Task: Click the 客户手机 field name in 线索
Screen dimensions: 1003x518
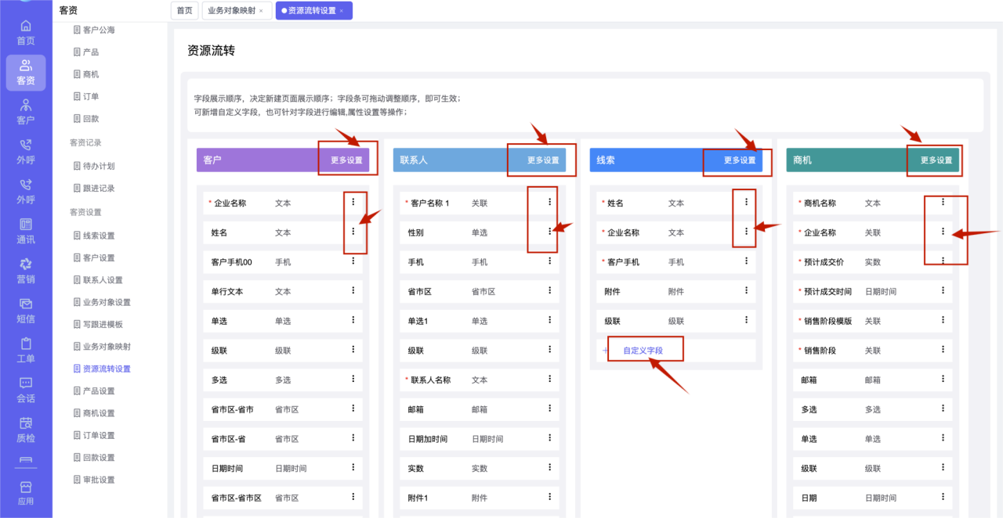Action: tap(623, 261)
